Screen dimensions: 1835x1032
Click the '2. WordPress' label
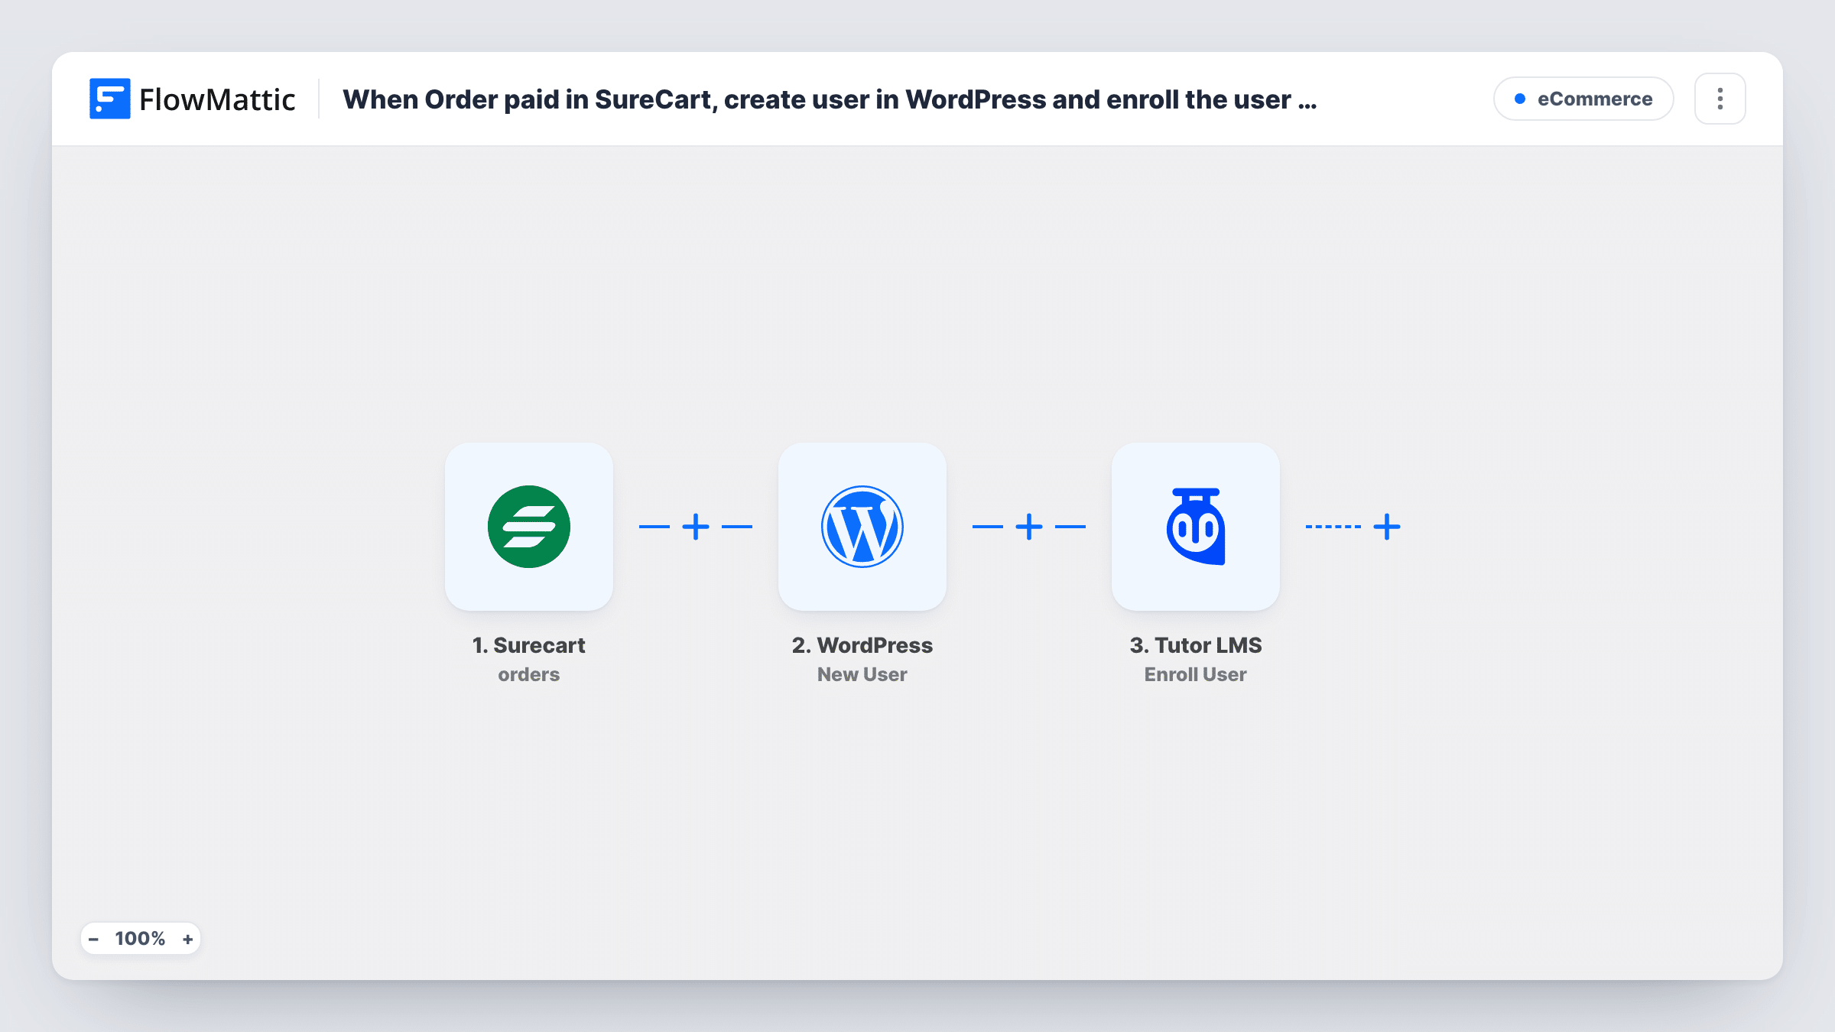(x=862, y=645)
